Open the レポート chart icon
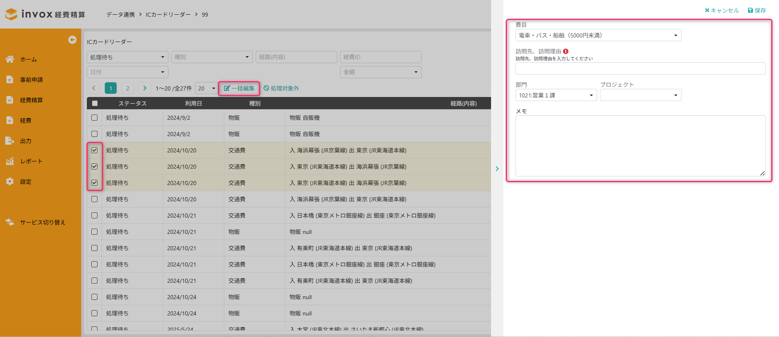Screen dimensions: 779x337 10,161
